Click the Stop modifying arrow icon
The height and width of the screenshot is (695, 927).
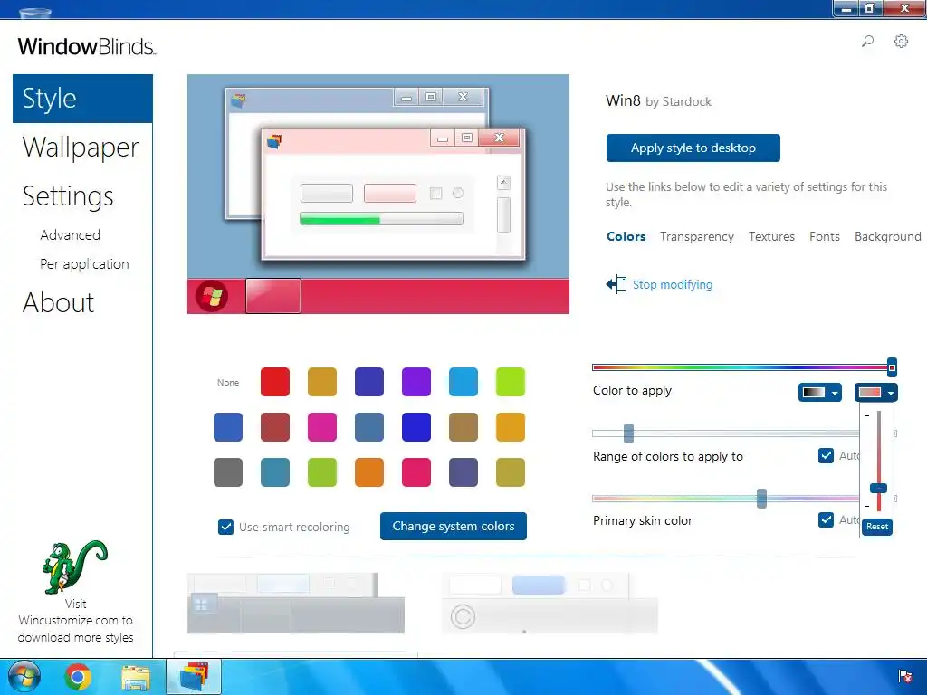[x=616, y=284]
